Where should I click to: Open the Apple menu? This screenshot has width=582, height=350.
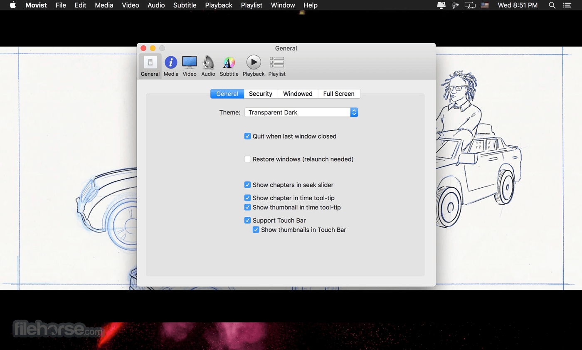pos(12,5)
